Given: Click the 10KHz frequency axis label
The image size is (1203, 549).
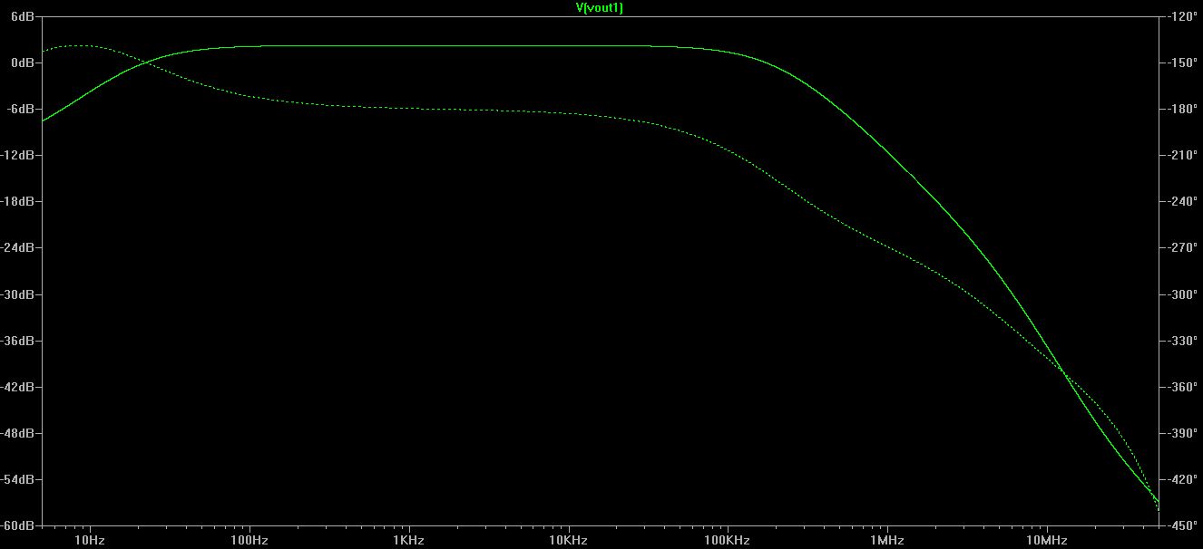Looking at the screenshot, I should pos(569,541).
